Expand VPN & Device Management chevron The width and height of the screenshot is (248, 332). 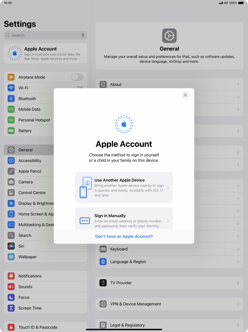(x=238, y=304)
